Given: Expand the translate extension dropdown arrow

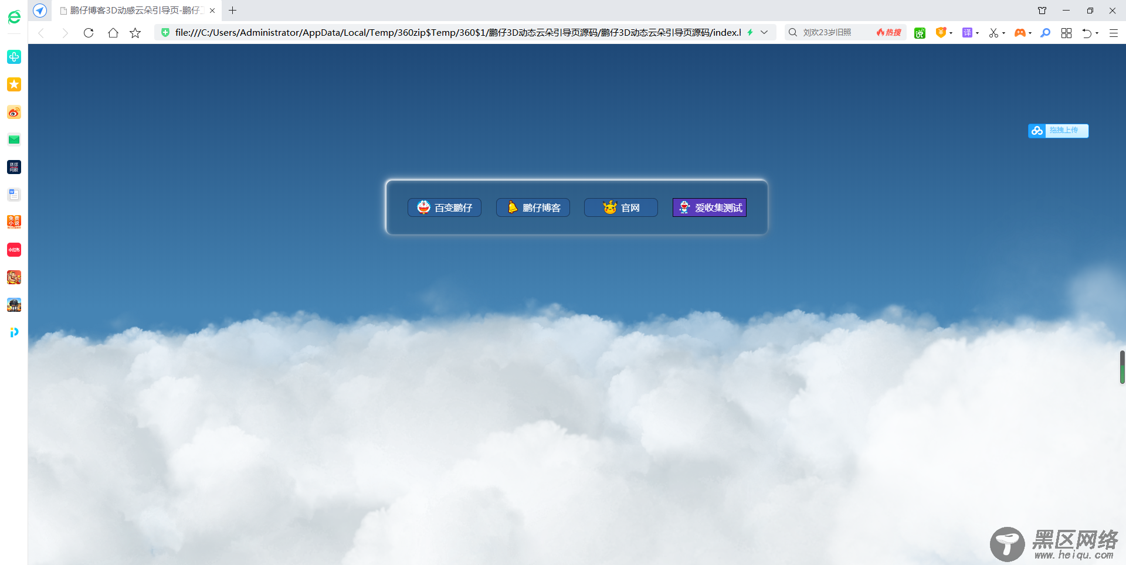Looking at the screenshot, I should point(977,33).
